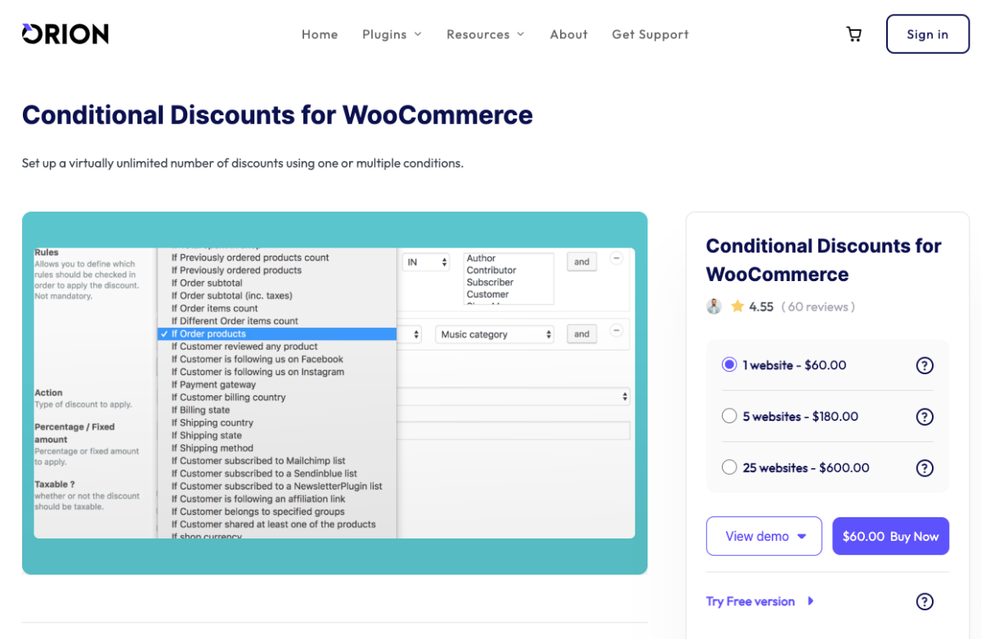This screenshot has width=981, height=639.
Task: Show help for 25 websites license
Action: 925,468
